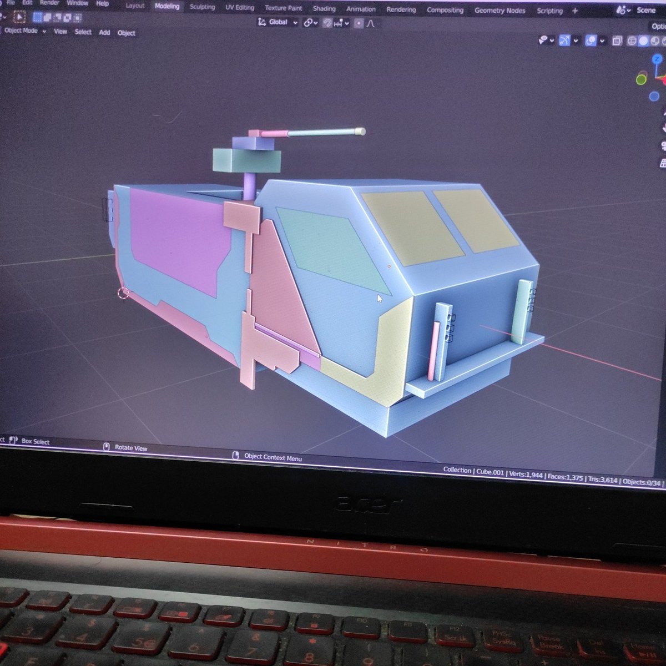This screenshot has width=666, height=666.
Task: Open the viewport Object menu
Action: pyautogui.click(x=127, y=33)
